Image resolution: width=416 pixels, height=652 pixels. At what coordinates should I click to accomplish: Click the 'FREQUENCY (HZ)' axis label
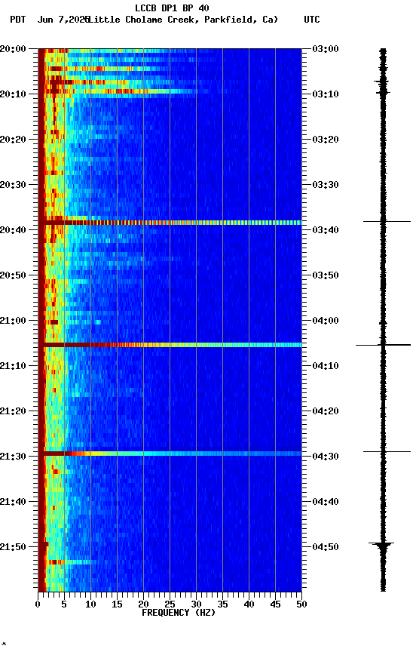pyautogui.click(x=179, y=614)
